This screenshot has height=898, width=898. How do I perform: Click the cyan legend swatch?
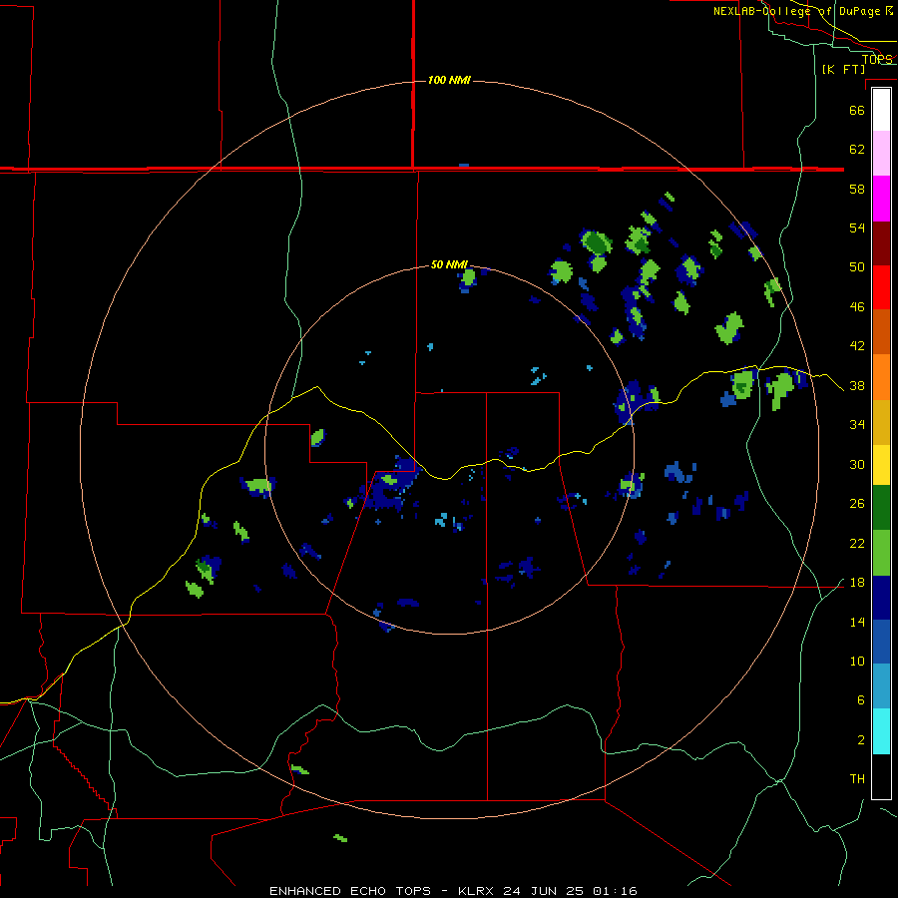coord(881,731)
